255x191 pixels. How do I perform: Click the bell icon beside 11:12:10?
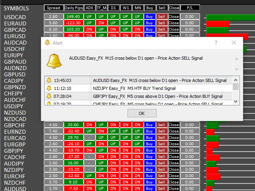[x=49, y=88]
